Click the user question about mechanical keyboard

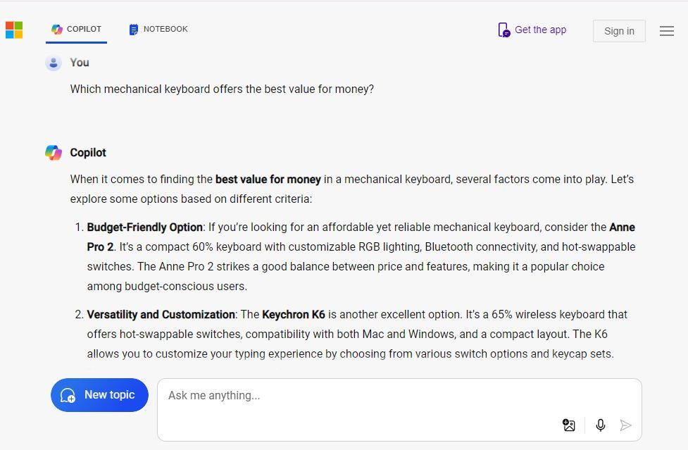click(x=222, y=89)
